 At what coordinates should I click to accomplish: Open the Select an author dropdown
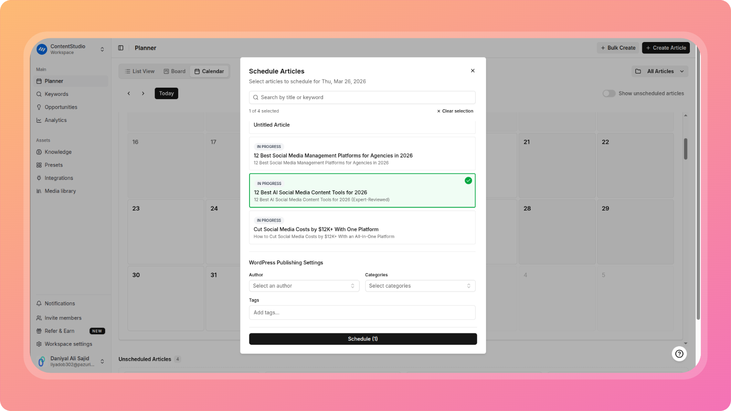pyautogui.click(x=304, y=286)
